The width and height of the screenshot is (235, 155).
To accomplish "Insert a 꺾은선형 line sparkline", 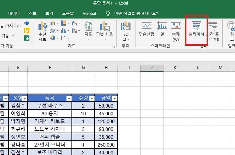I will 147,25.
